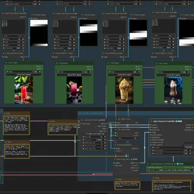Open the image file dropdown above the red cocktail
194x194 pixels.
click(24, 71)
